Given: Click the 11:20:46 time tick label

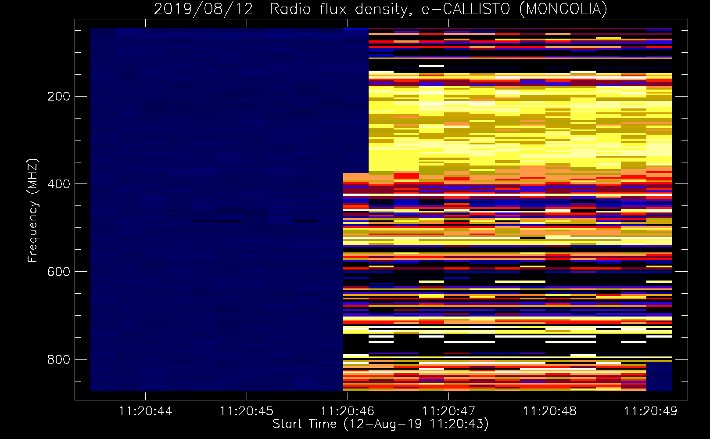Looking at the screenshot, I should pos(348,411).
